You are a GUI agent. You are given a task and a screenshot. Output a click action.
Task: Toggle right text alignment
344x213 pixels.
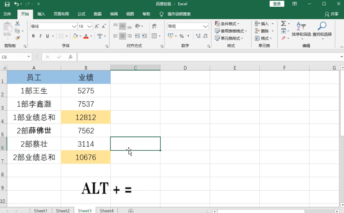[129, 36]
